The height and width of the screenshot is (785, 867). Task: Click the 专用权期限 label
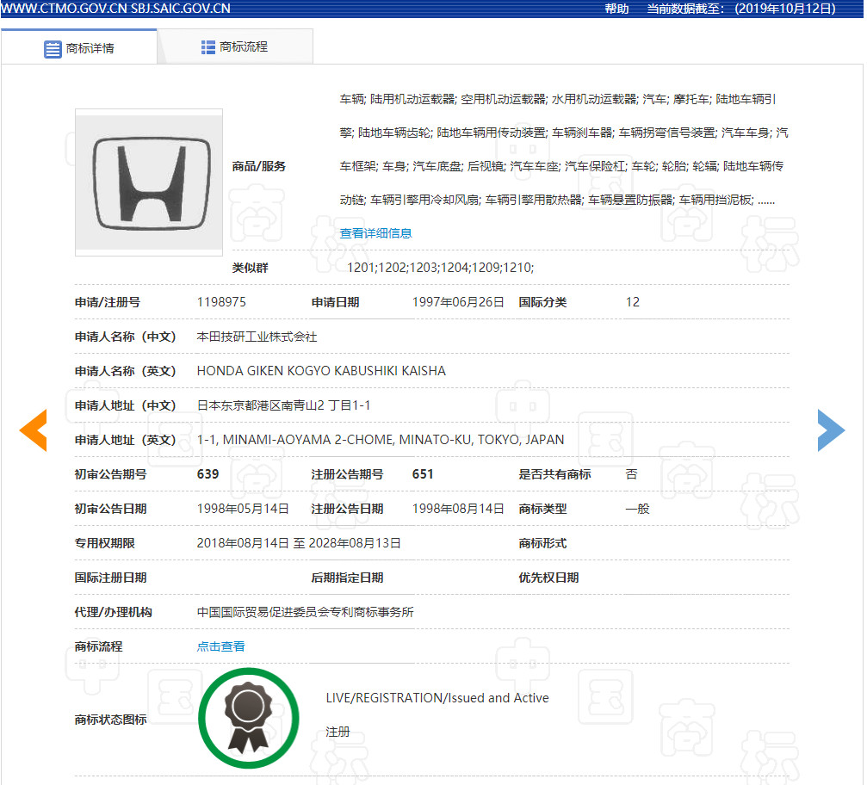(x=104, y=543)
